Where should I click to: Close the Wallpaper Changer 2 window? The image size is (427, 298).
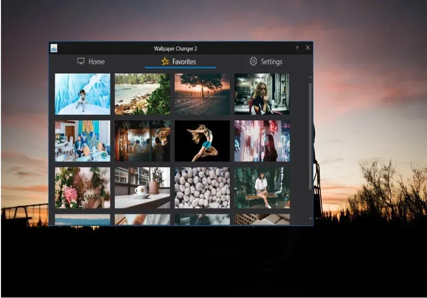(x=307, y=47)
